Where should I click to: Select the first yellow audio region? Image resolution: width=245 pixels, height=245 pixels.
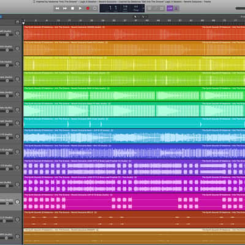tap(113, 64)
